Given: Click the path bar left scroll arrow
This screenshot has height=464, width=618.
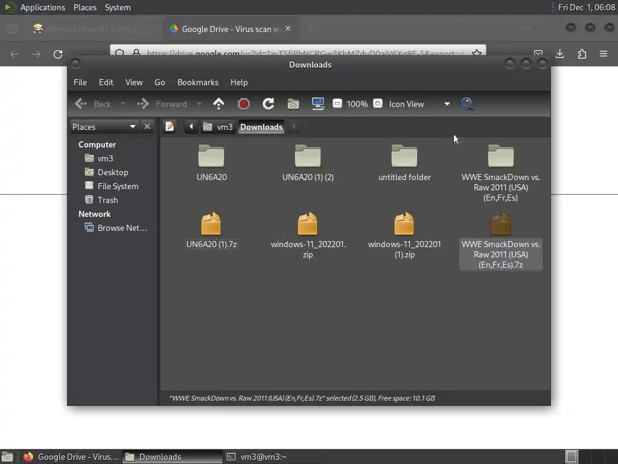Looking at the screenshot, I should [x=191, y=127].
